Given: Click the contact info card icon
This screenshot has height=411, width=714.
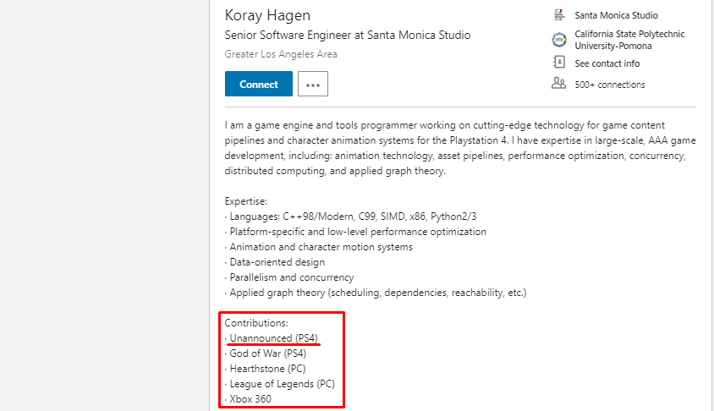Looking at the screenshot, I should [558, 62].
